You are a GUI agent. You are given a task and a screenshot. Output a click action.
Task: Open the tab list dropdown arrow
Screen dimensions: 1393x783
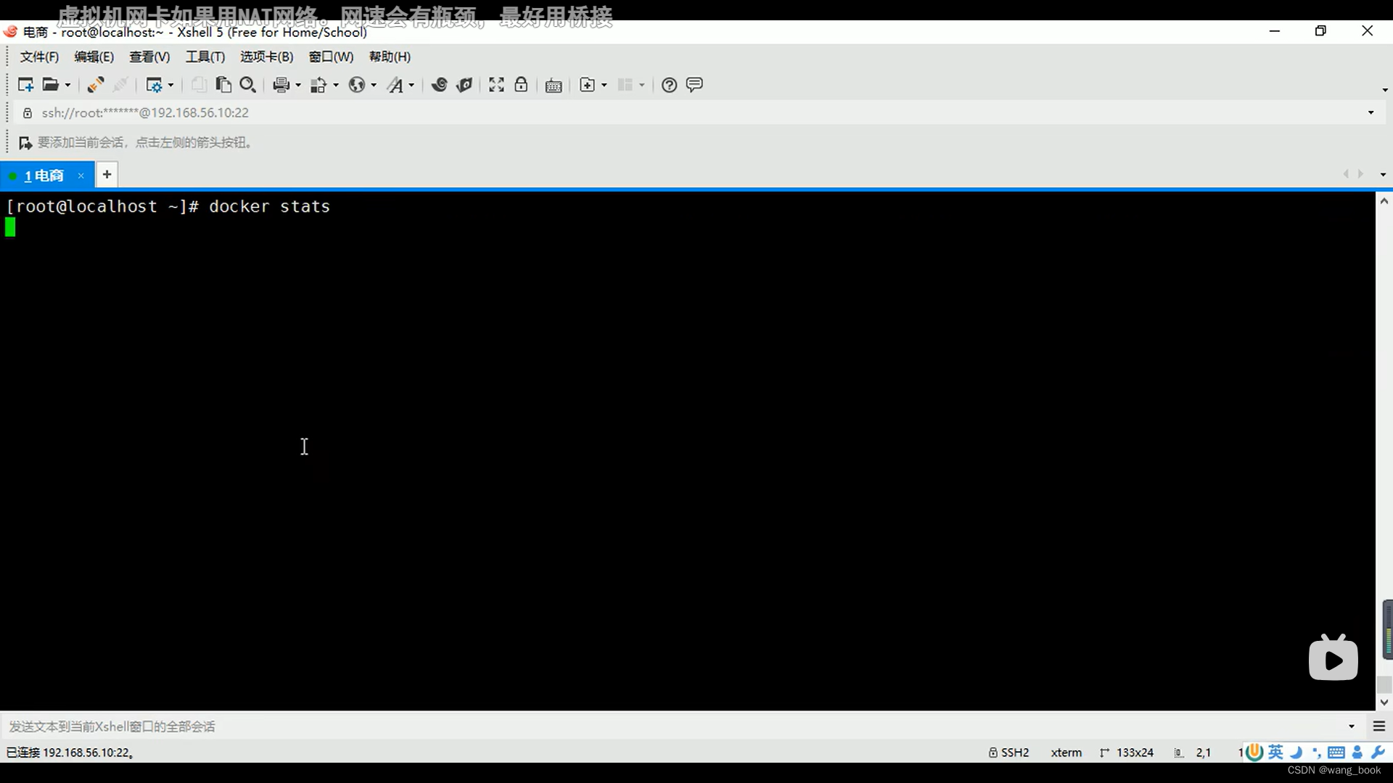[x=1383, y=175]
